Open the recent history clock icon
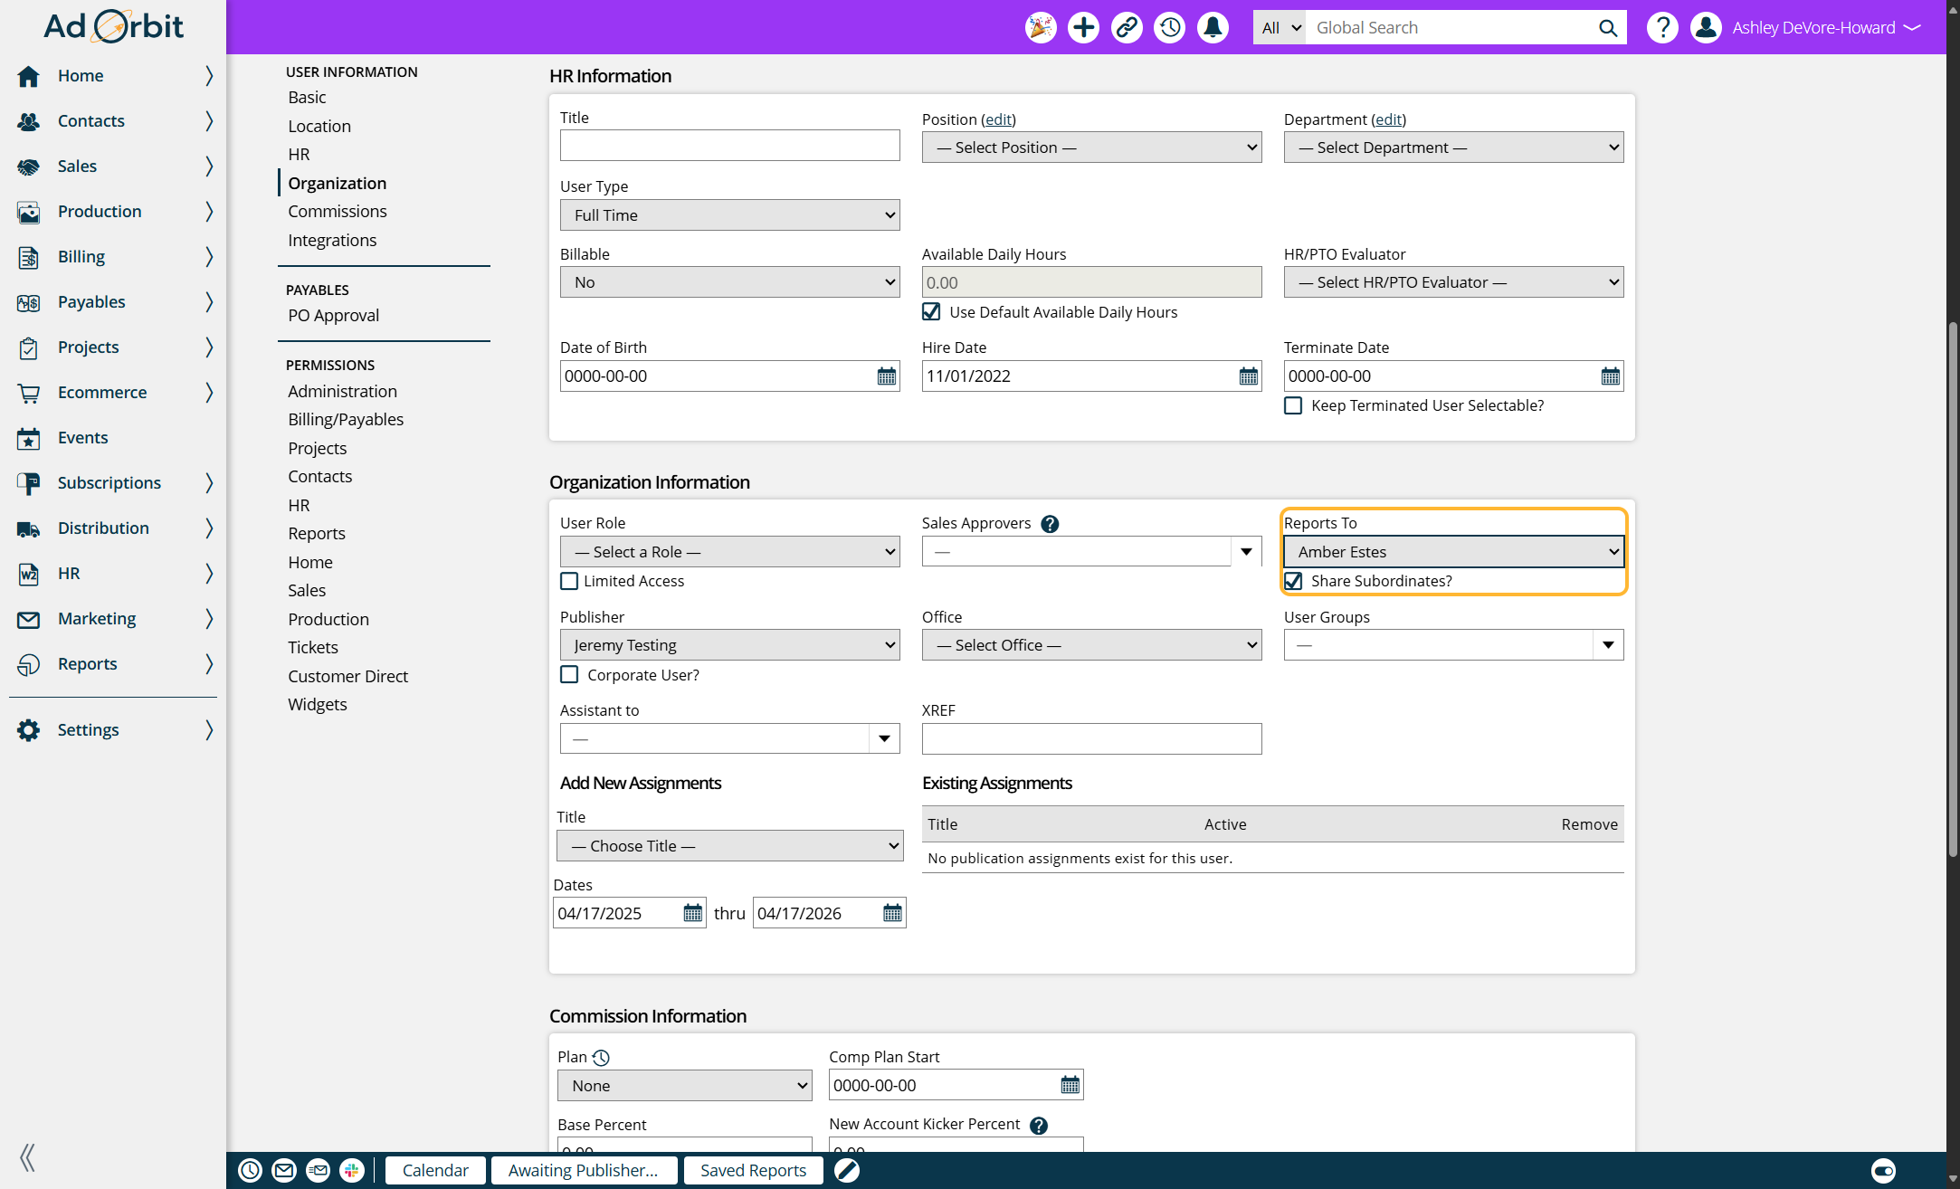Image resolution: width=1960 pixels, height=1189 pixels. [1170, 27]
